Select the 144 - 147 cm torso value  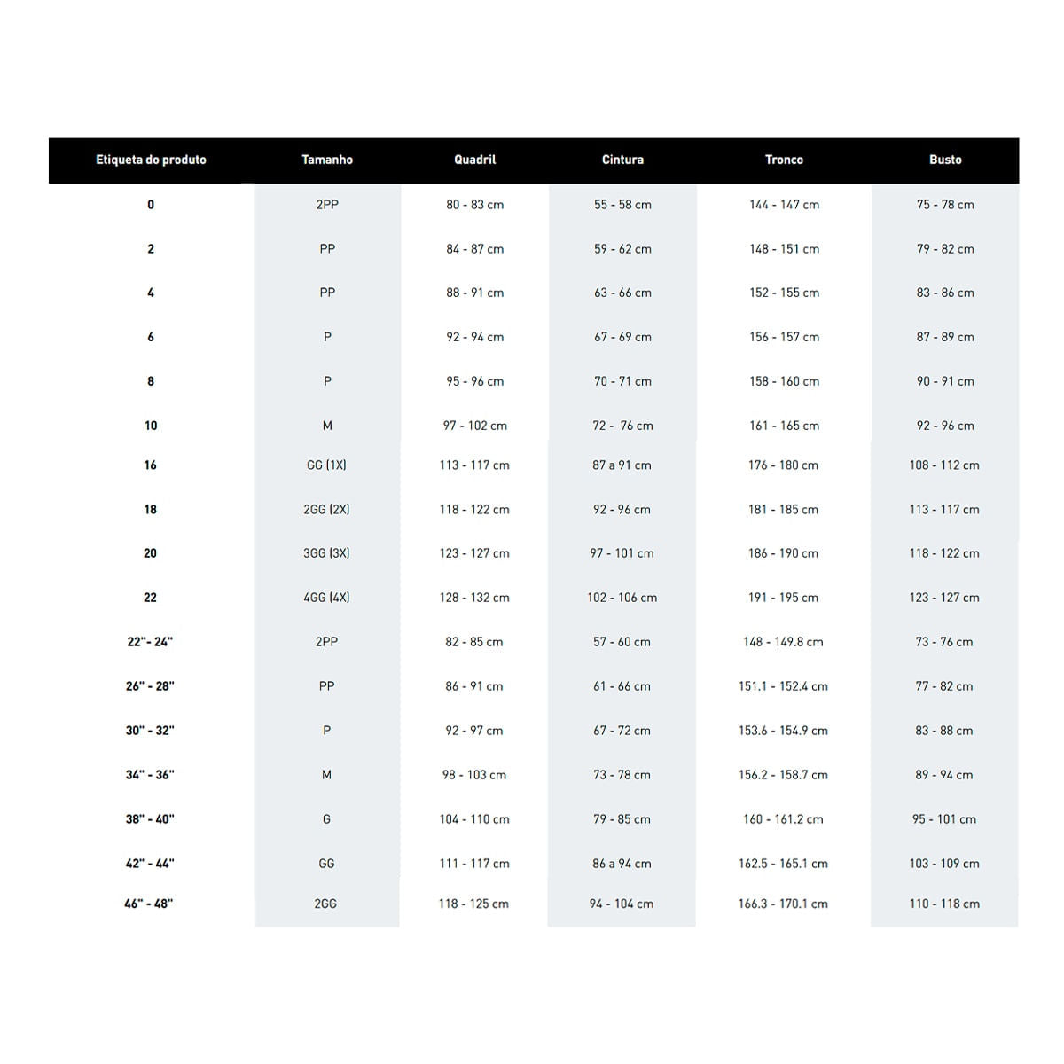[x=784, y=205]
